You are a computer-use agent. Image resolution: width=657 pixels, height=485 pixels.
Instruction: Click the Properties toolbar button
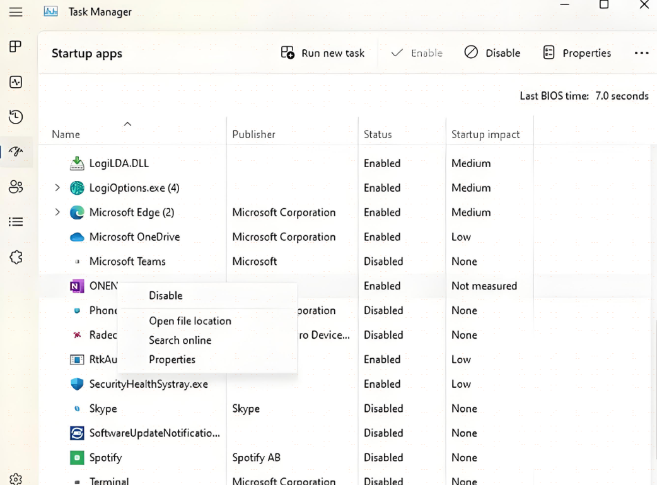pyautogui.click(x=577, y=53)
